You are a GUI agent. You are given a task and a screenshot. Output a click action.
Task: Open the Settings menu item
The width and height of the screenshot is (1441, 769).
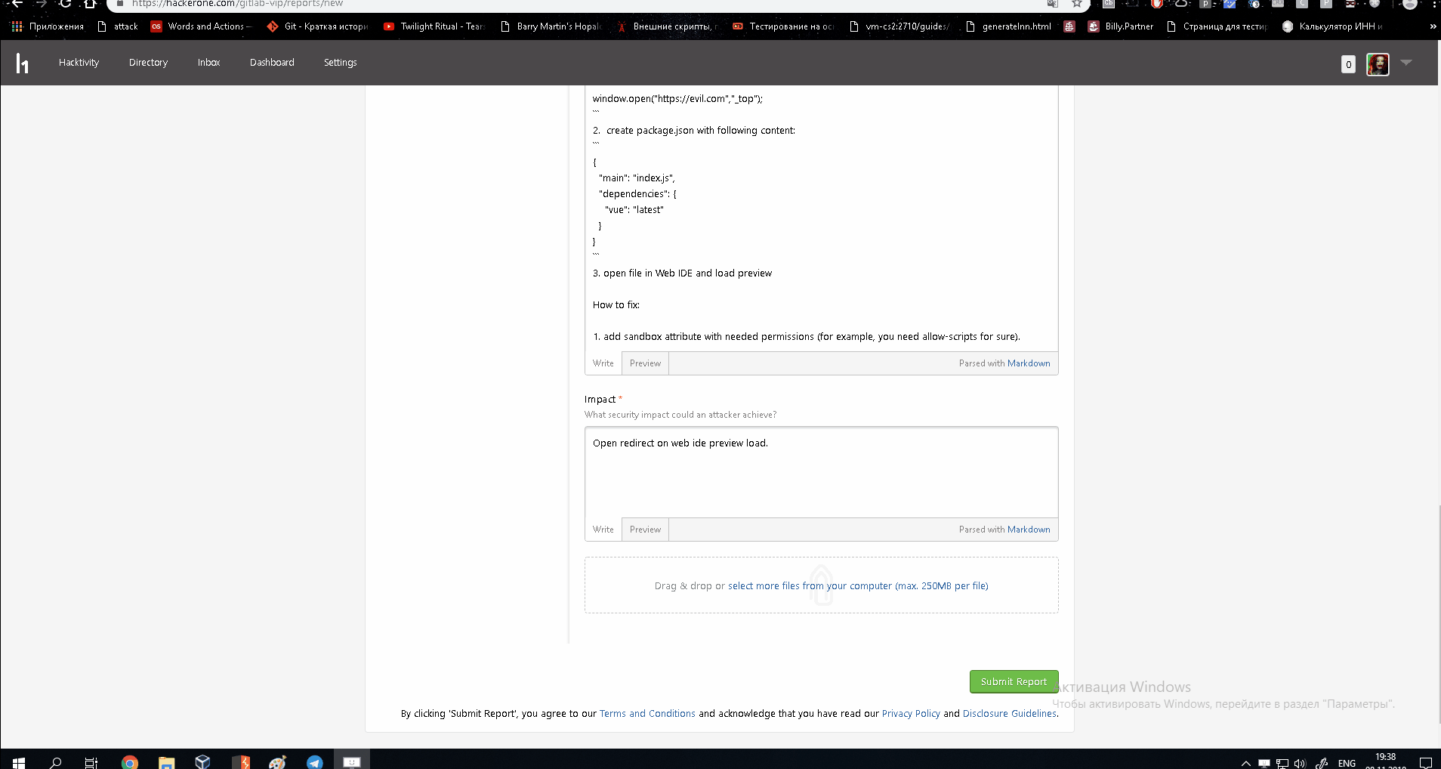340,63
